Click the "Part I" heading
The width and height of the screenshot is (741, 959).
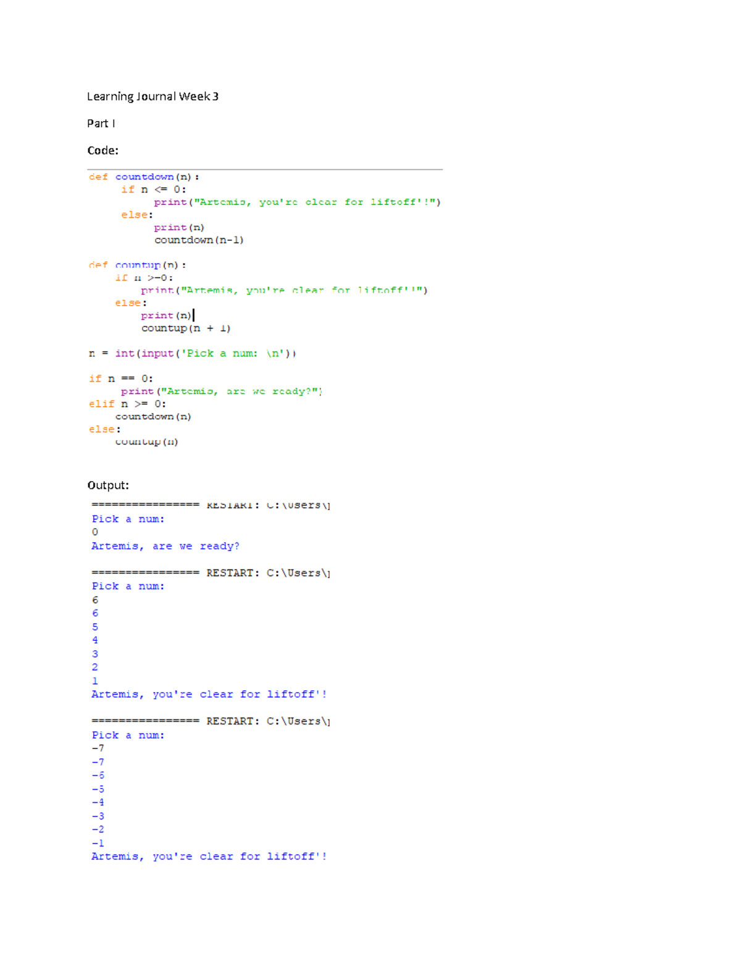pyautogui.click(x=101, y=124)
